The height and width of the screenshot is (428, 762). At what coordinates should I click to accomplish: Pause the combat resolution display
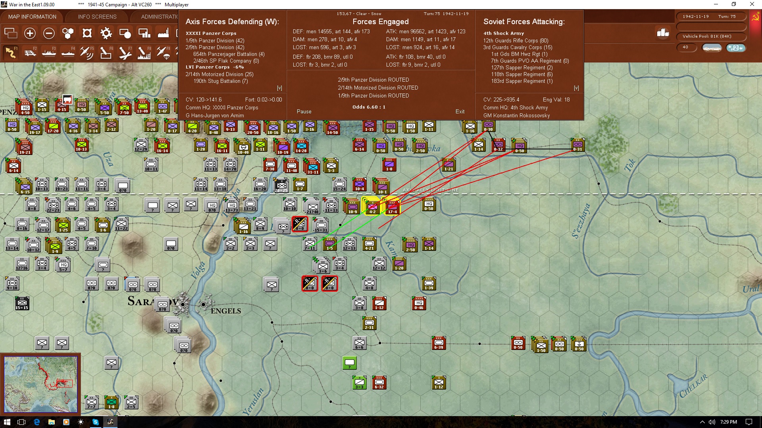pos(304,112)
